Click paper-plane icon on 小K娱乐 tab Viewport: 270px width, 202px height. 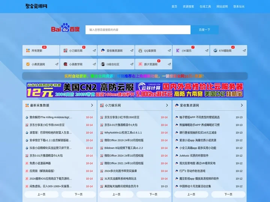coord(207,50)
